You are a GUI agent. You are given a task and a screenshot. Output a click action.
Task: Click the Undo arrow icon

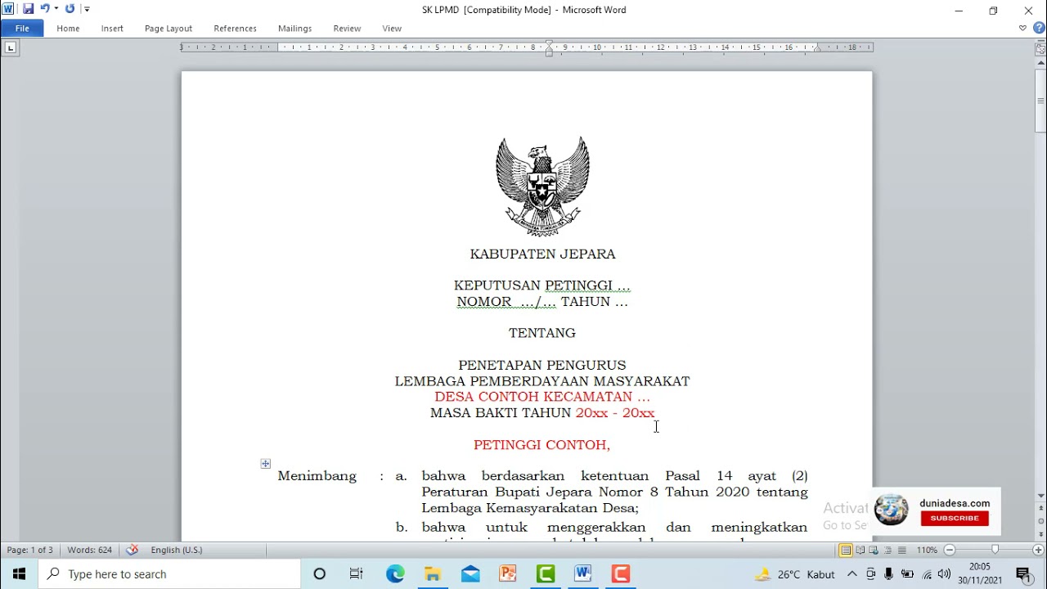point(45,9)
